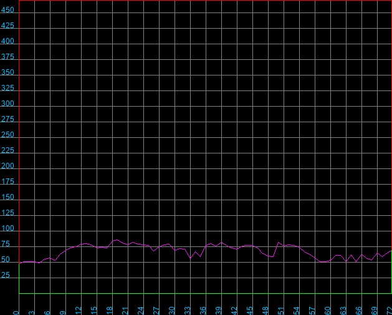392x315 pixels.
Task: Pick the 60 horizontal axis tick label
Action: click(x=327, y=311)
